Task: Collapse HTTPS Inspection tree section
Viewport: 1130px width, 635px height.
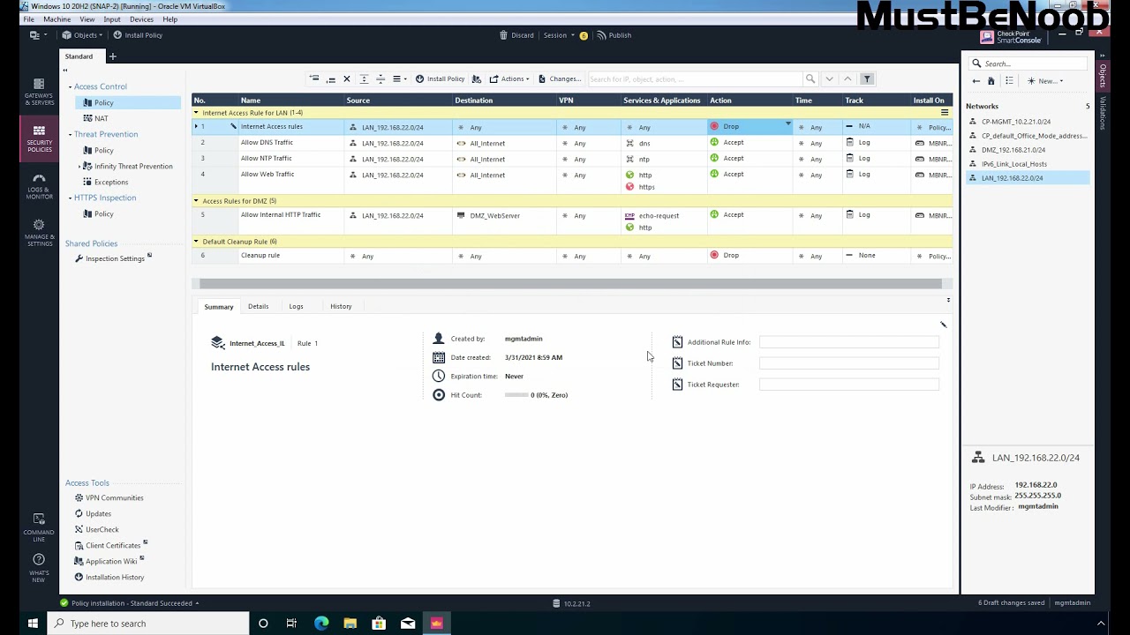Action: [69, 198]
